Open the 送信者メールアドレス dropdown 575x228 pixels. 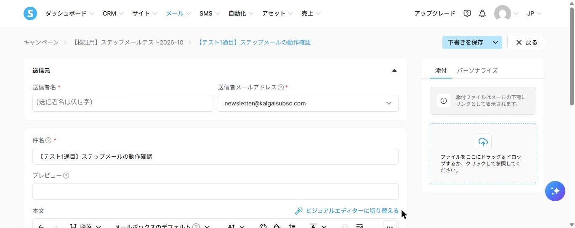[308, 103]
